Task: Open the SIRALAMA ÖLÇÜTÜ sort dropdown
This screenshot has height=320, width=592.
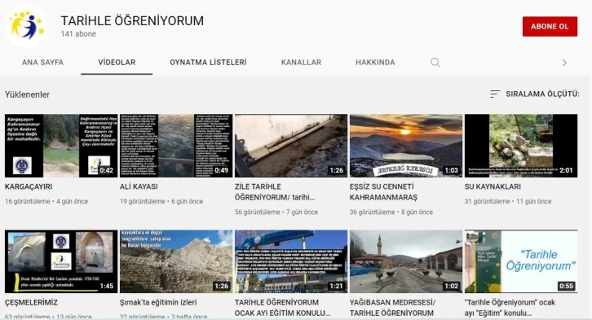Action: click(x=534, y=94)
